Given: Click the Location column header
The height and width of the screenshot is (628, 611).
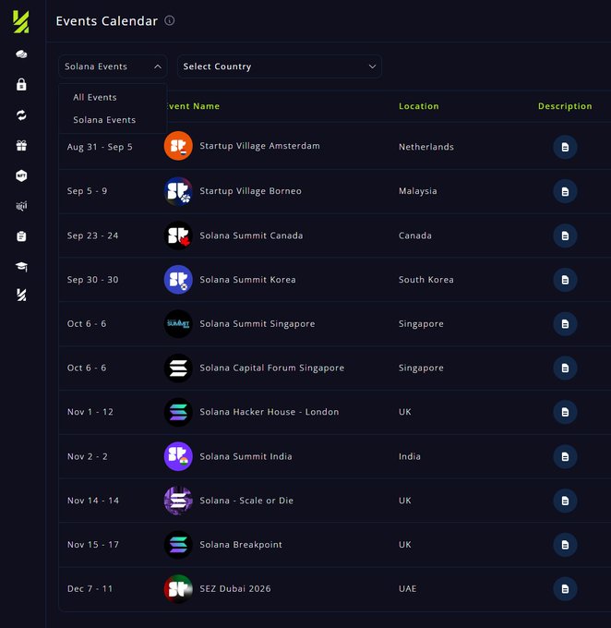Looking at the screenshot, I should pyautogui.click(x=419, y=106).
